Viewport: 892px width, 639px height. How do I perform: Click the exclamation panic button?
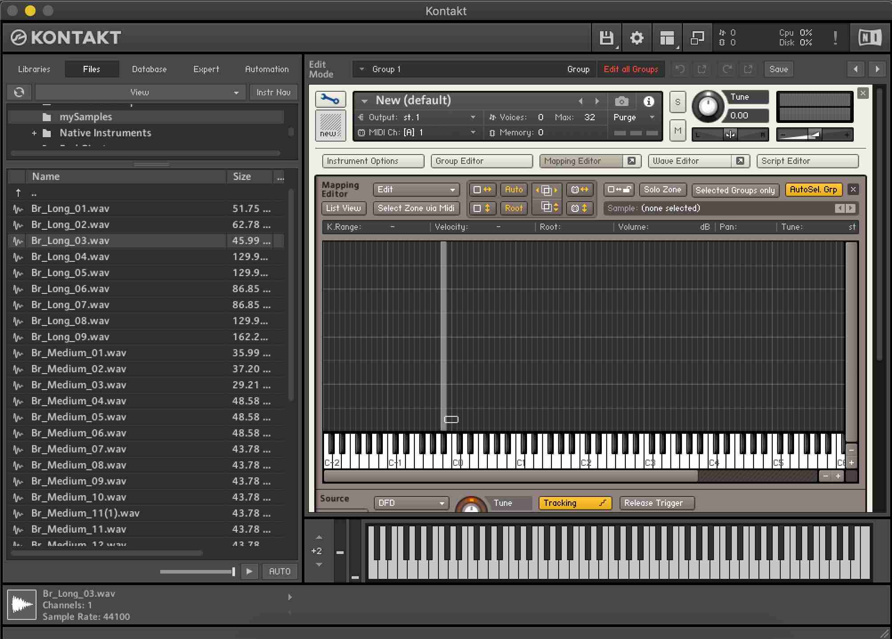835,38
